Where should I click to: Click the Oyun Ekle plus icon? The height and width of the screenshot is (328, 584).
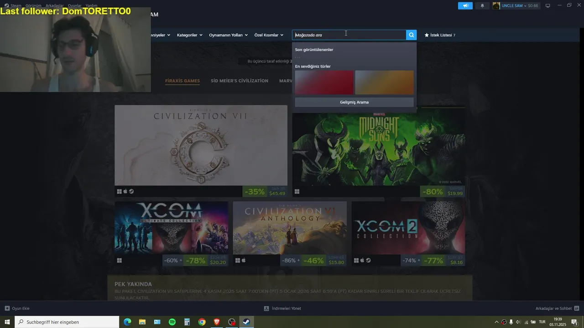(x=7, y=308)
